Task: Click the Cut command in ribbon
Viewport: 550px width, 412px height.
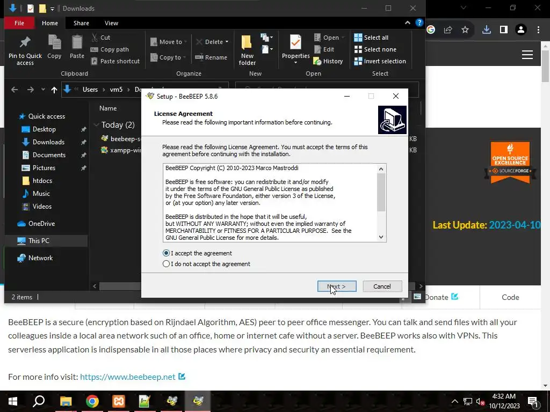Action: [x=100, y=38]
